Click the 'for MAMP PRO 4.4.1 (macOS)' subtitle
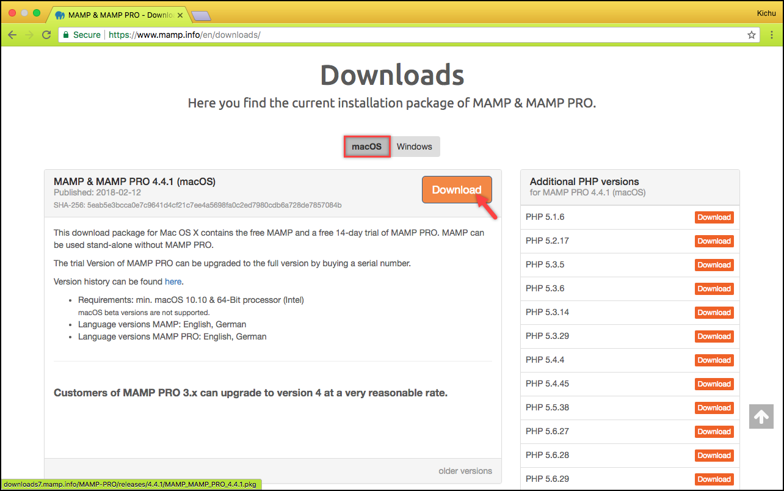784x491 pixels. coord(587,192)
